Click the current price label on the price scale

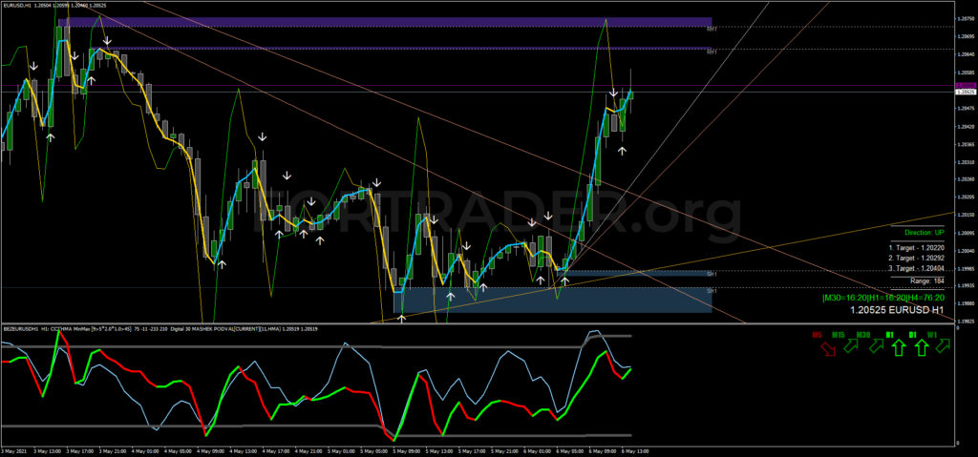click(x=965, y=91)
